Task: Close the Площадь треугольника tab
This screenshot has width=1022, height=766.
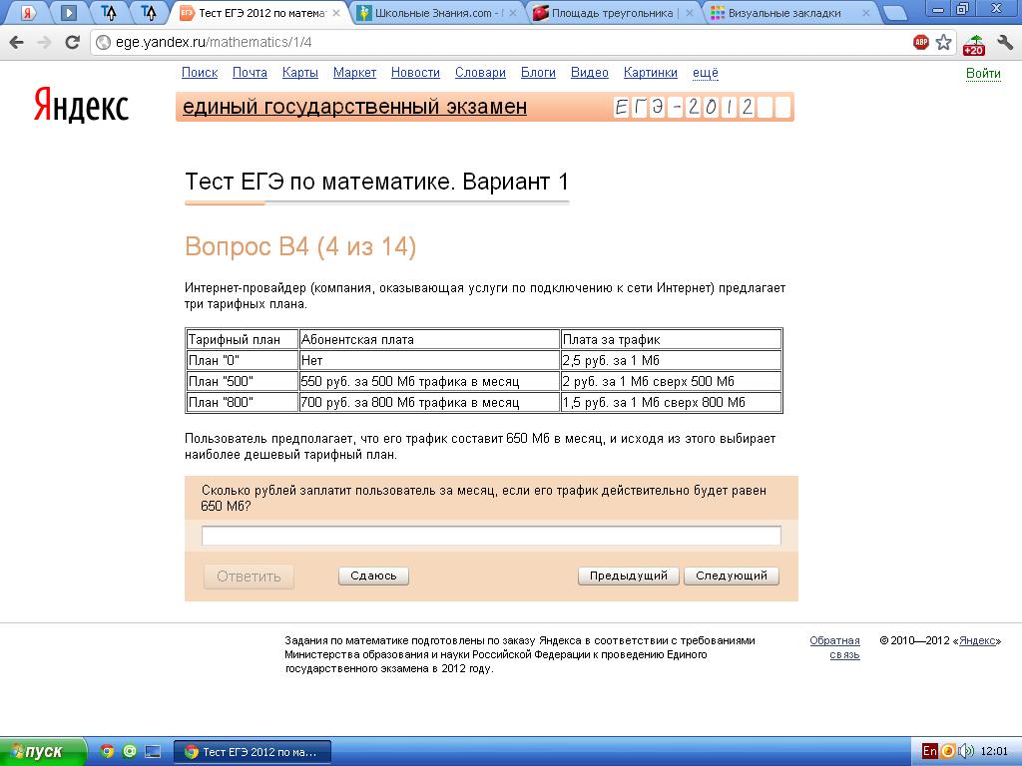Action: [x=690, y=13]
